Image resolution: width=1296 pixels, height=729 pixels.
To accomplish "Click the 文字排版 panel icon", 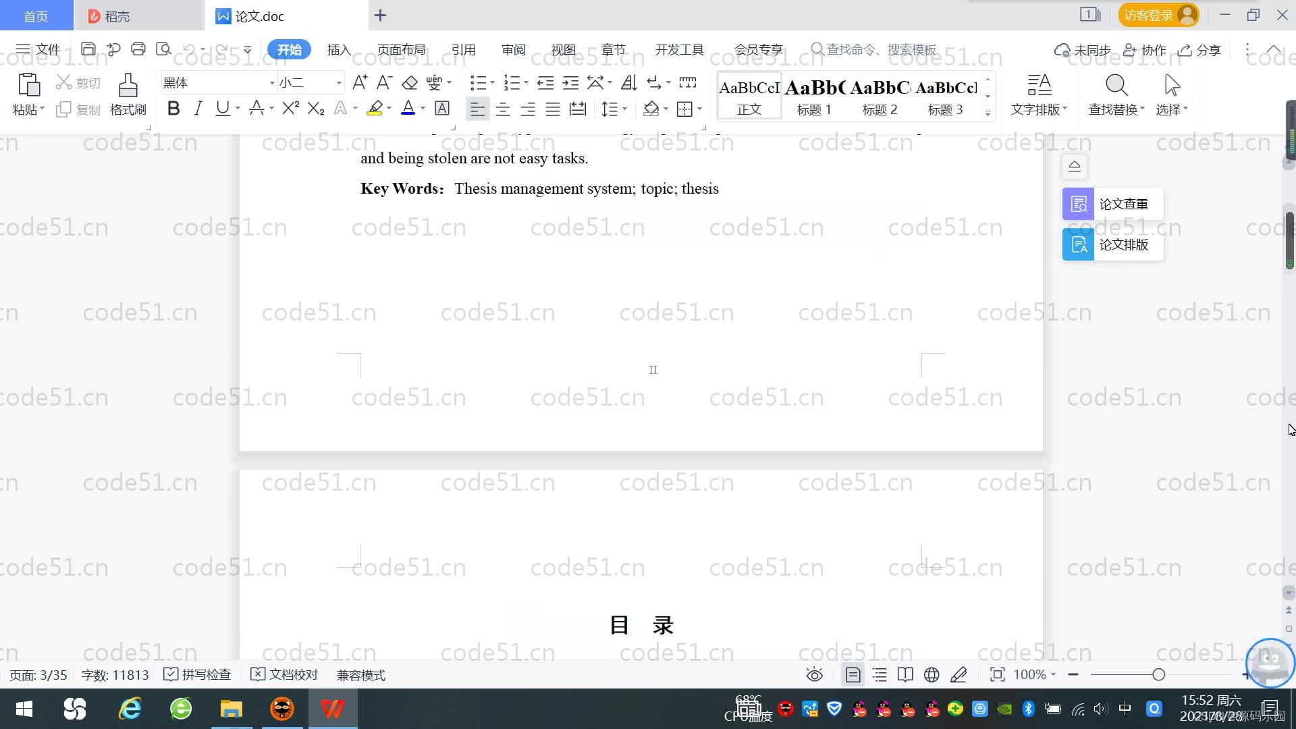I will tap(1038, 94).
